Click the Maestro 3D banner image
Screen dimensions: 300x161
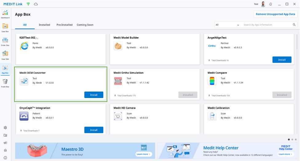pos(37,150)
